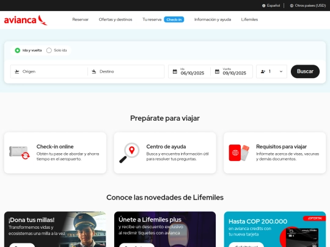Change language via Español selector
This screenshot has width=330, height=247.
point(271,5)
